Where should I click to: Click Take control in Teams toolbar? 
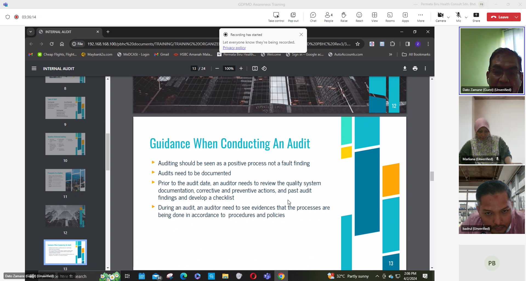point(276,17)
